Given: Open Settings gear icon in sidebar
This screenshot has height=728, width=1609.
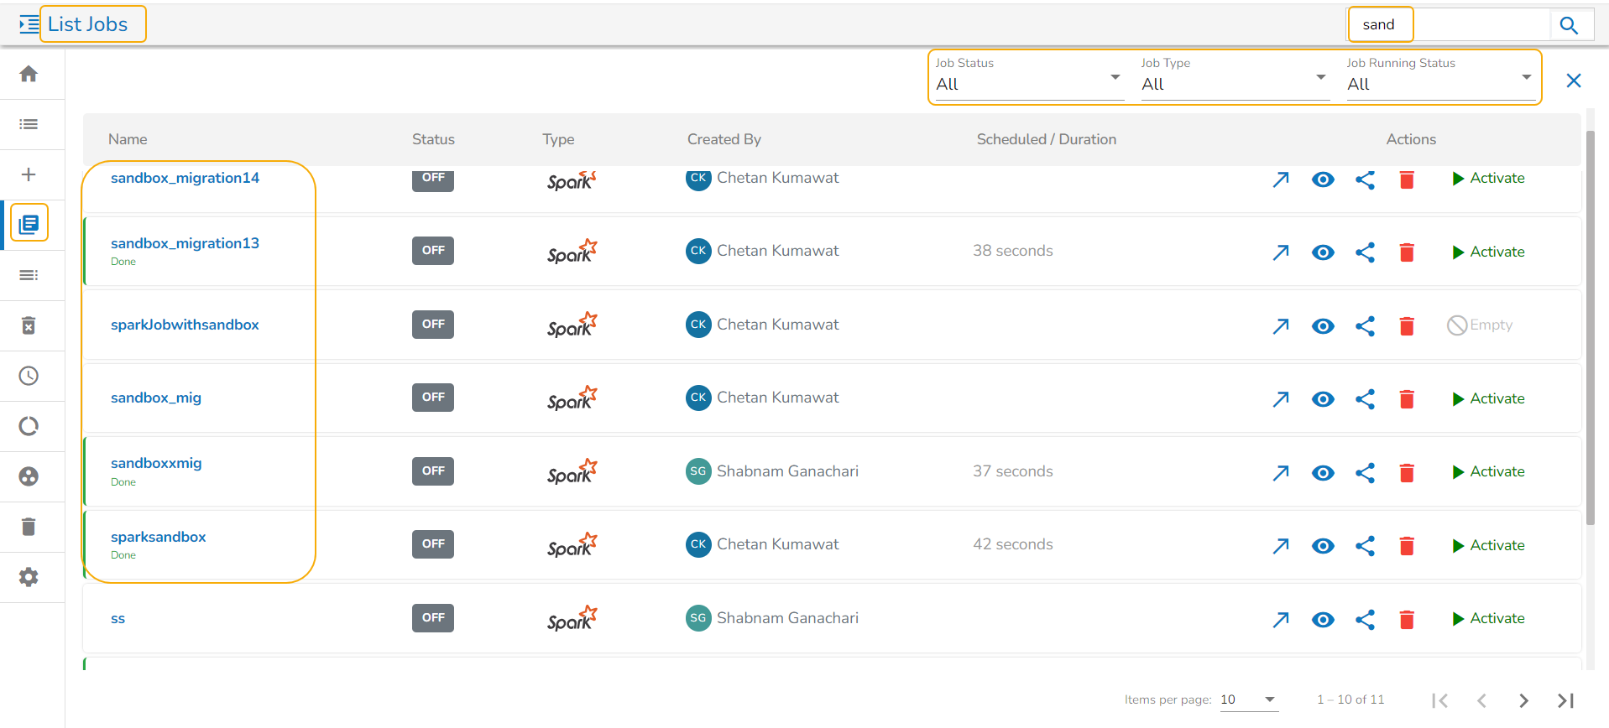Looking at the screenshot, I should 29,577.
